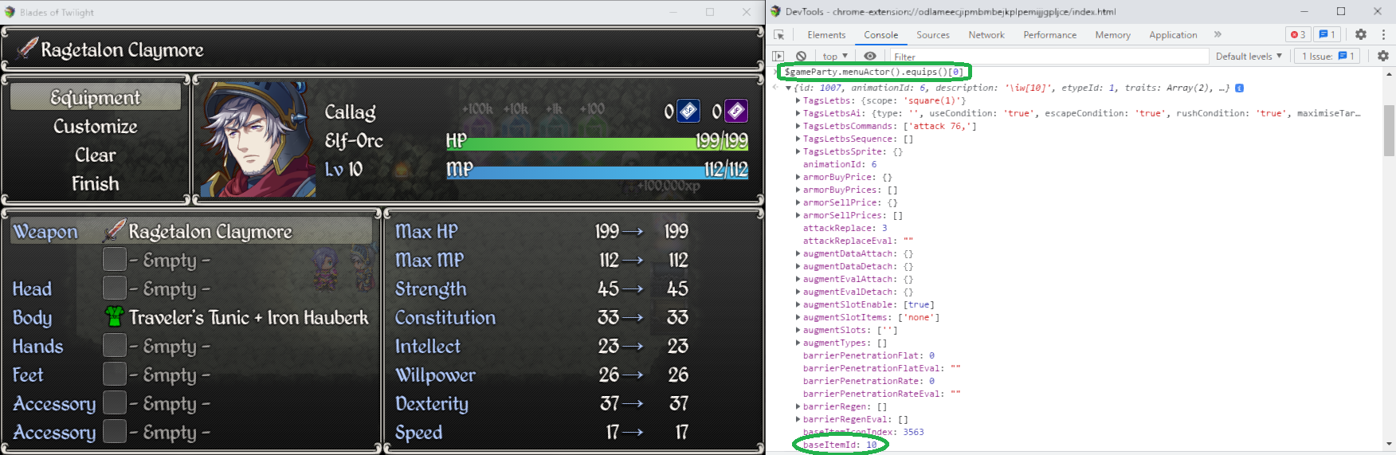1396x455 pixels.
Task: Click the sword icon in the Weapon slot row
Action: click(x=114, y=231)
